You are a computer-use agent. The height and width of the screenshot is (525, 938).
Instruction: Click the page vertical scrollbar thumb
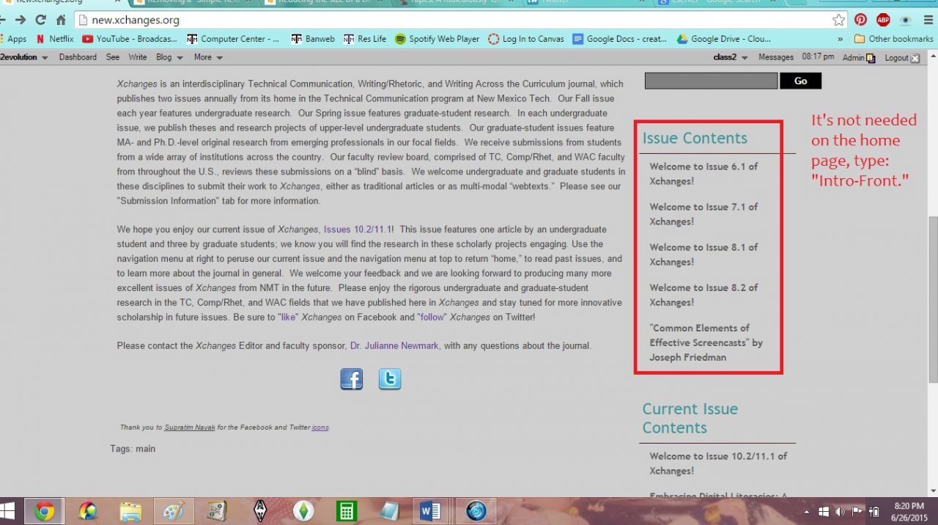click(932, 298)
